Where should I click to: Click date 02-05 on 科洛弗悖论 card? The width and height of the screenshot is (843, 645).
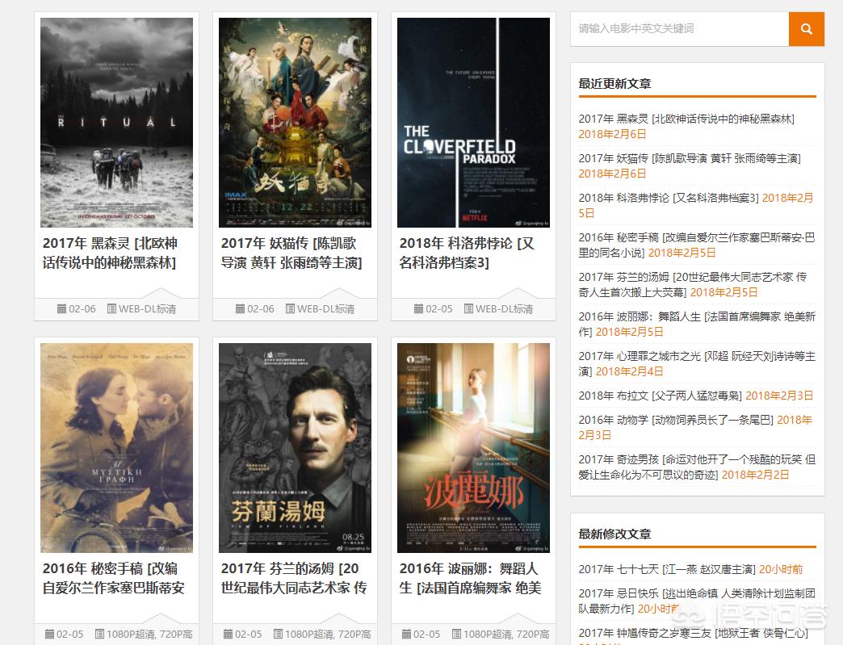(439, 309)
